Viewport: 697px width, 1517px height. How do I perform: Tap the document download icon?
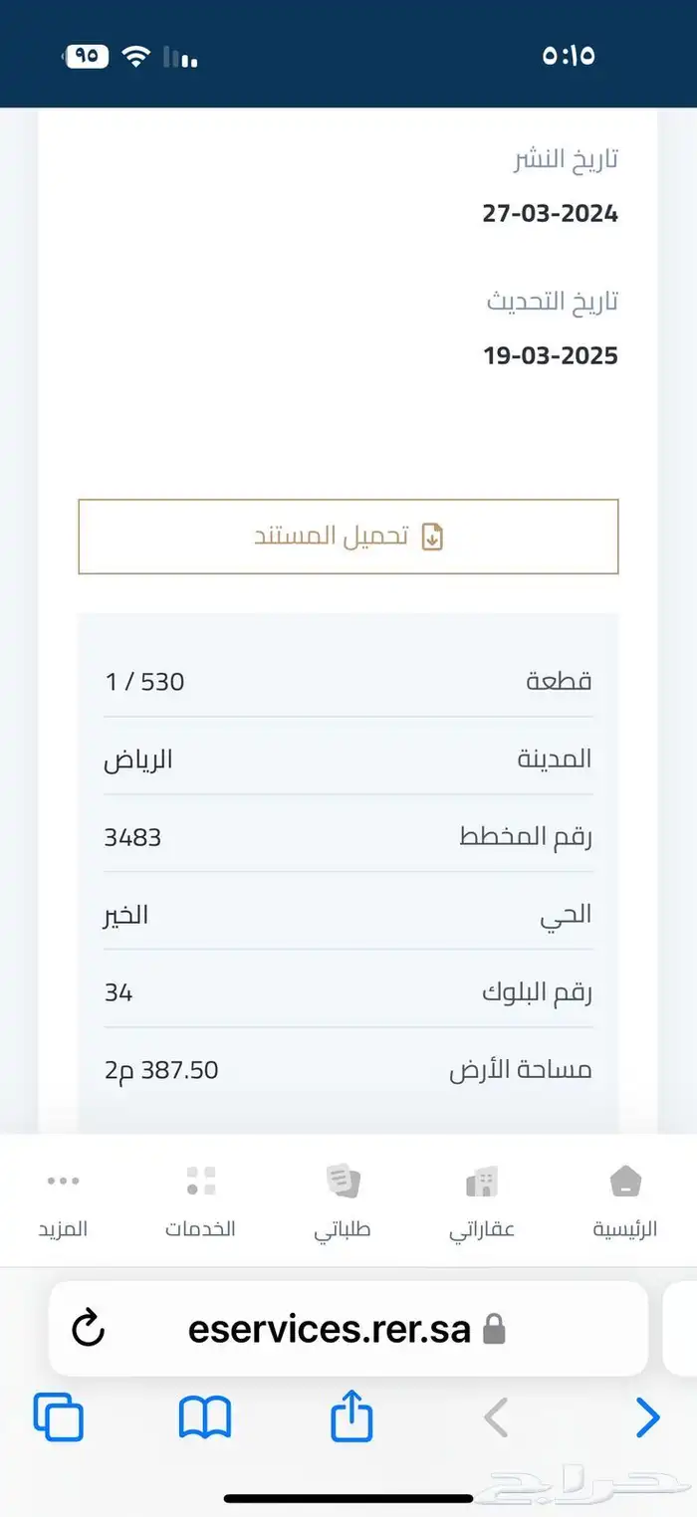pos(432,537)
